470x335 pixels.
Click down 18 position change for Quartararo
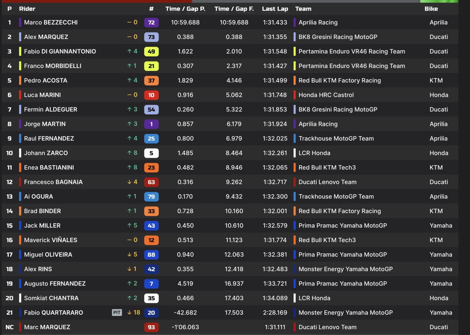pyautogui.click(x=134, y=313)
